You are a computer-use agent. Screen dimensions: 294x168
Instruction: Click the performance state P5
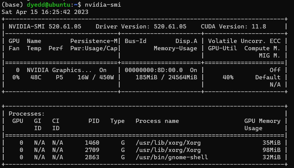pyautogui.click(x=59, y=77)
